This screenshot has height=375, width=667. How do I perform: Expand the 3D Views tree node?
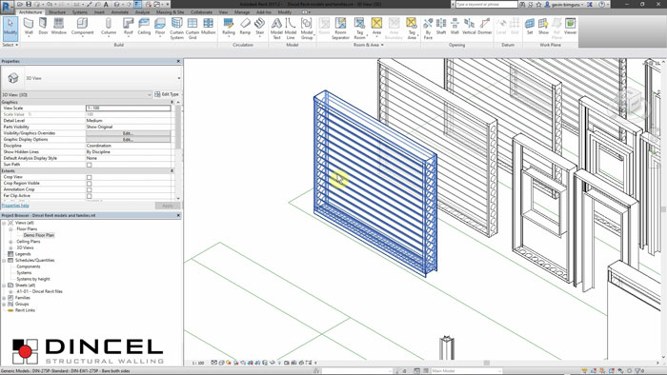click(10, 247)
